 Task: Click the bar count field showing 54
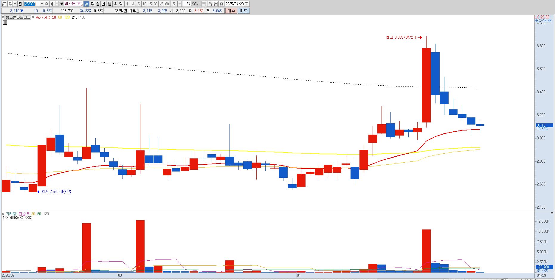(187, 4)
